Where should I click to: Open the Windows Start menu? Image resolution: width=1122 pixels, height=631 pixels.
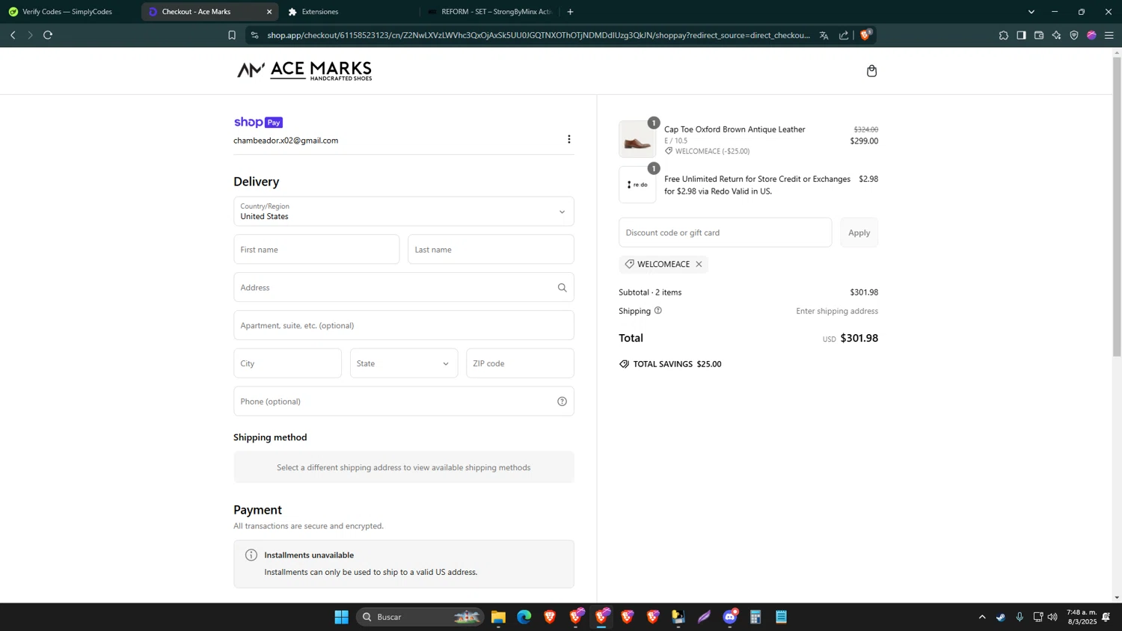pyautogui.click(x=341, y=617)
